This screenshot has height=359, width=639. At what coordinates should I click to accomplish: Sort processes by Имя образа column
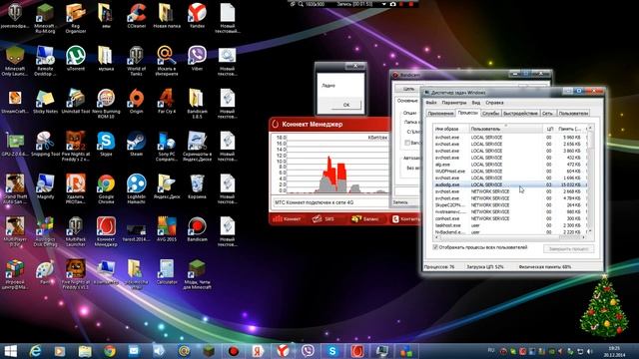[x=450, y=129]
